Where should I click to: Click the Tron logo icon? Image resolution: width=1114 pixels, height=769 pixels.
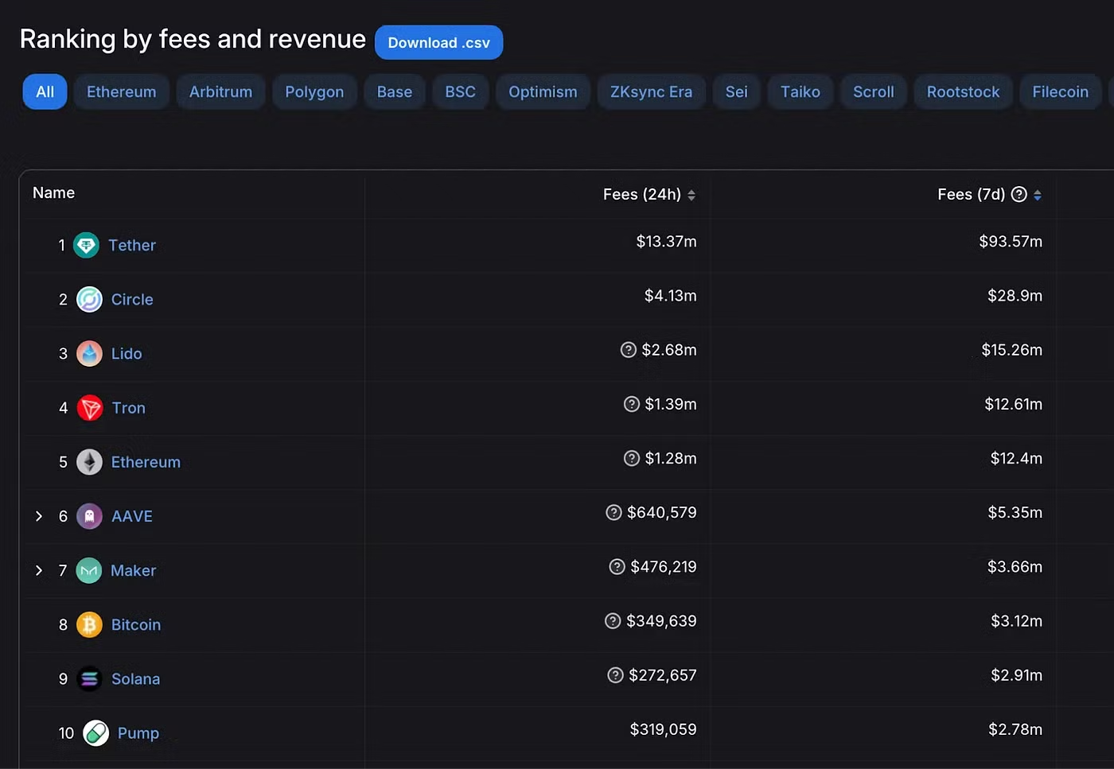click(x=90, y=408)
